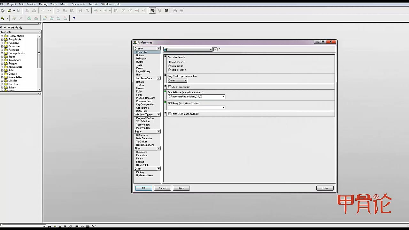409x230 pixels.
Task: Click binoculars find icon in object browser toolbar
Action: pos(12,27)
